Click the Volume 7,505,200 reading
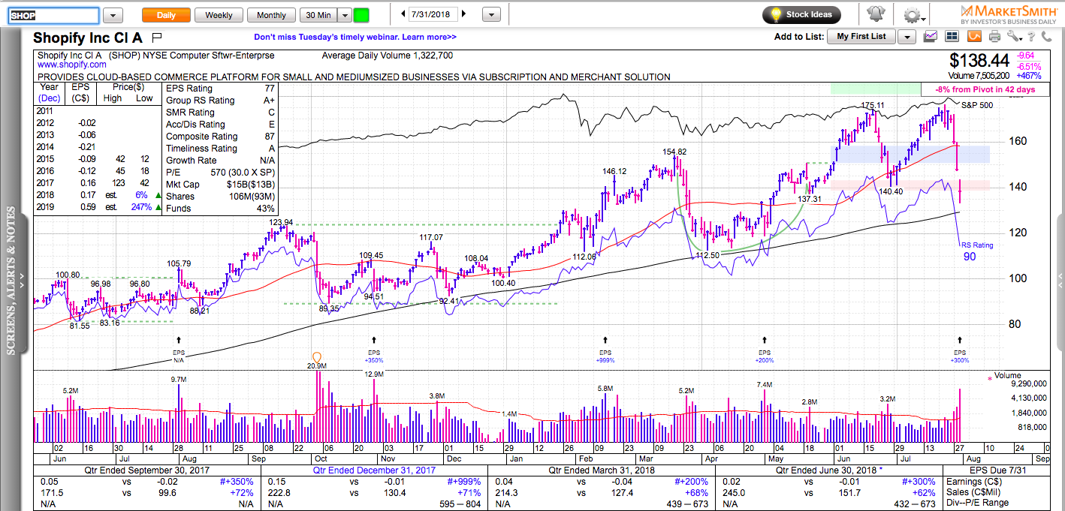The width and height of the screenshot is (1065, 511). 980,75
